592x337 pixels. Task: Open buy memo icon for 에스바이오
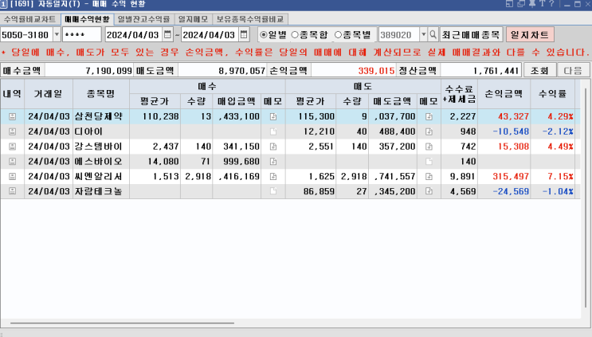coord(273,162)
